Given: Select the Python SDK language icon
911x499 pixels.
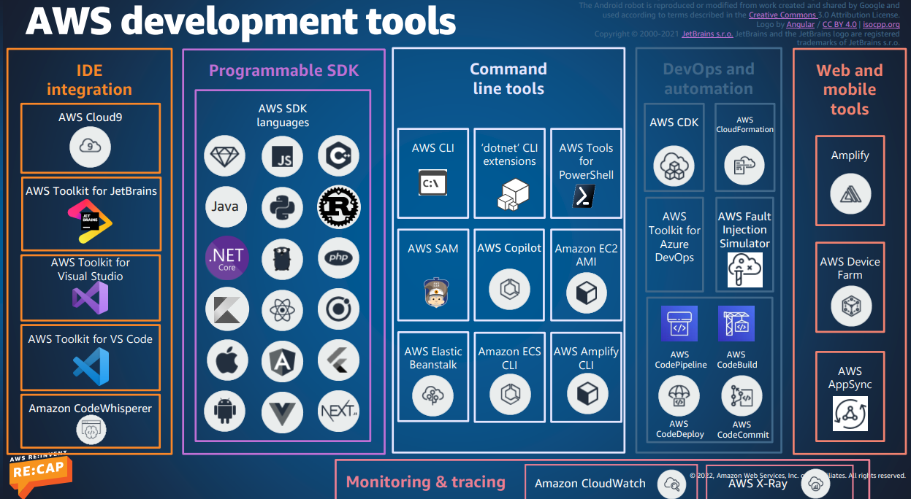Looking at the screenshot, I should pos(282,207).
